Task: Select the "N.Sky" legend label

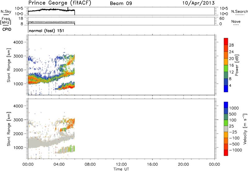Action: tap(6, 12)
